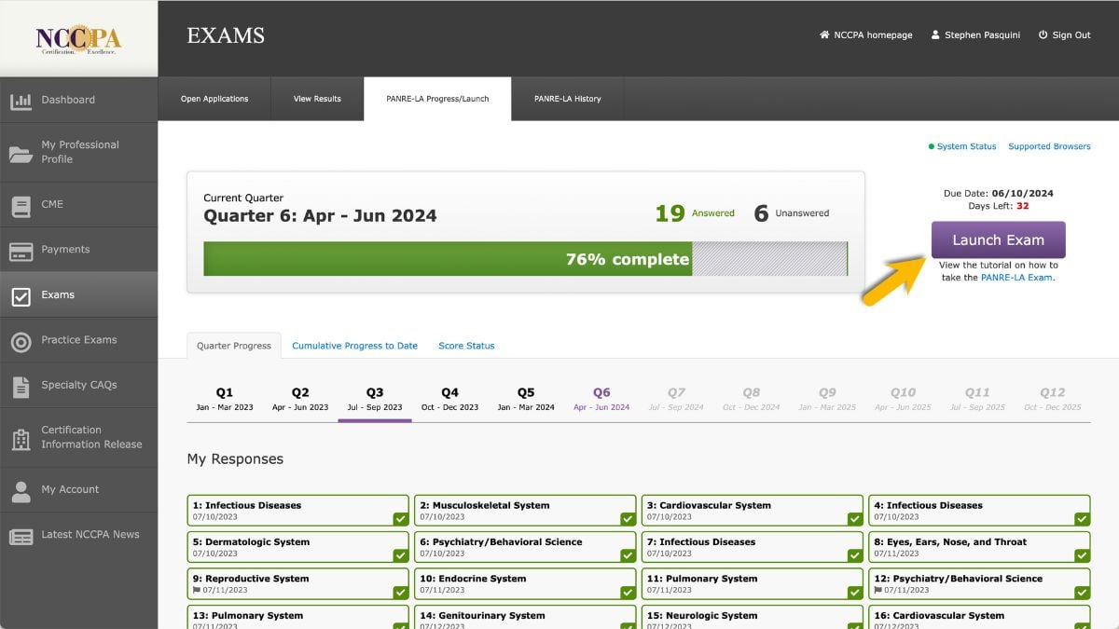The image size is (1119, 629).
Task: Switch to the View Results tab
Action: coord(317,99)
